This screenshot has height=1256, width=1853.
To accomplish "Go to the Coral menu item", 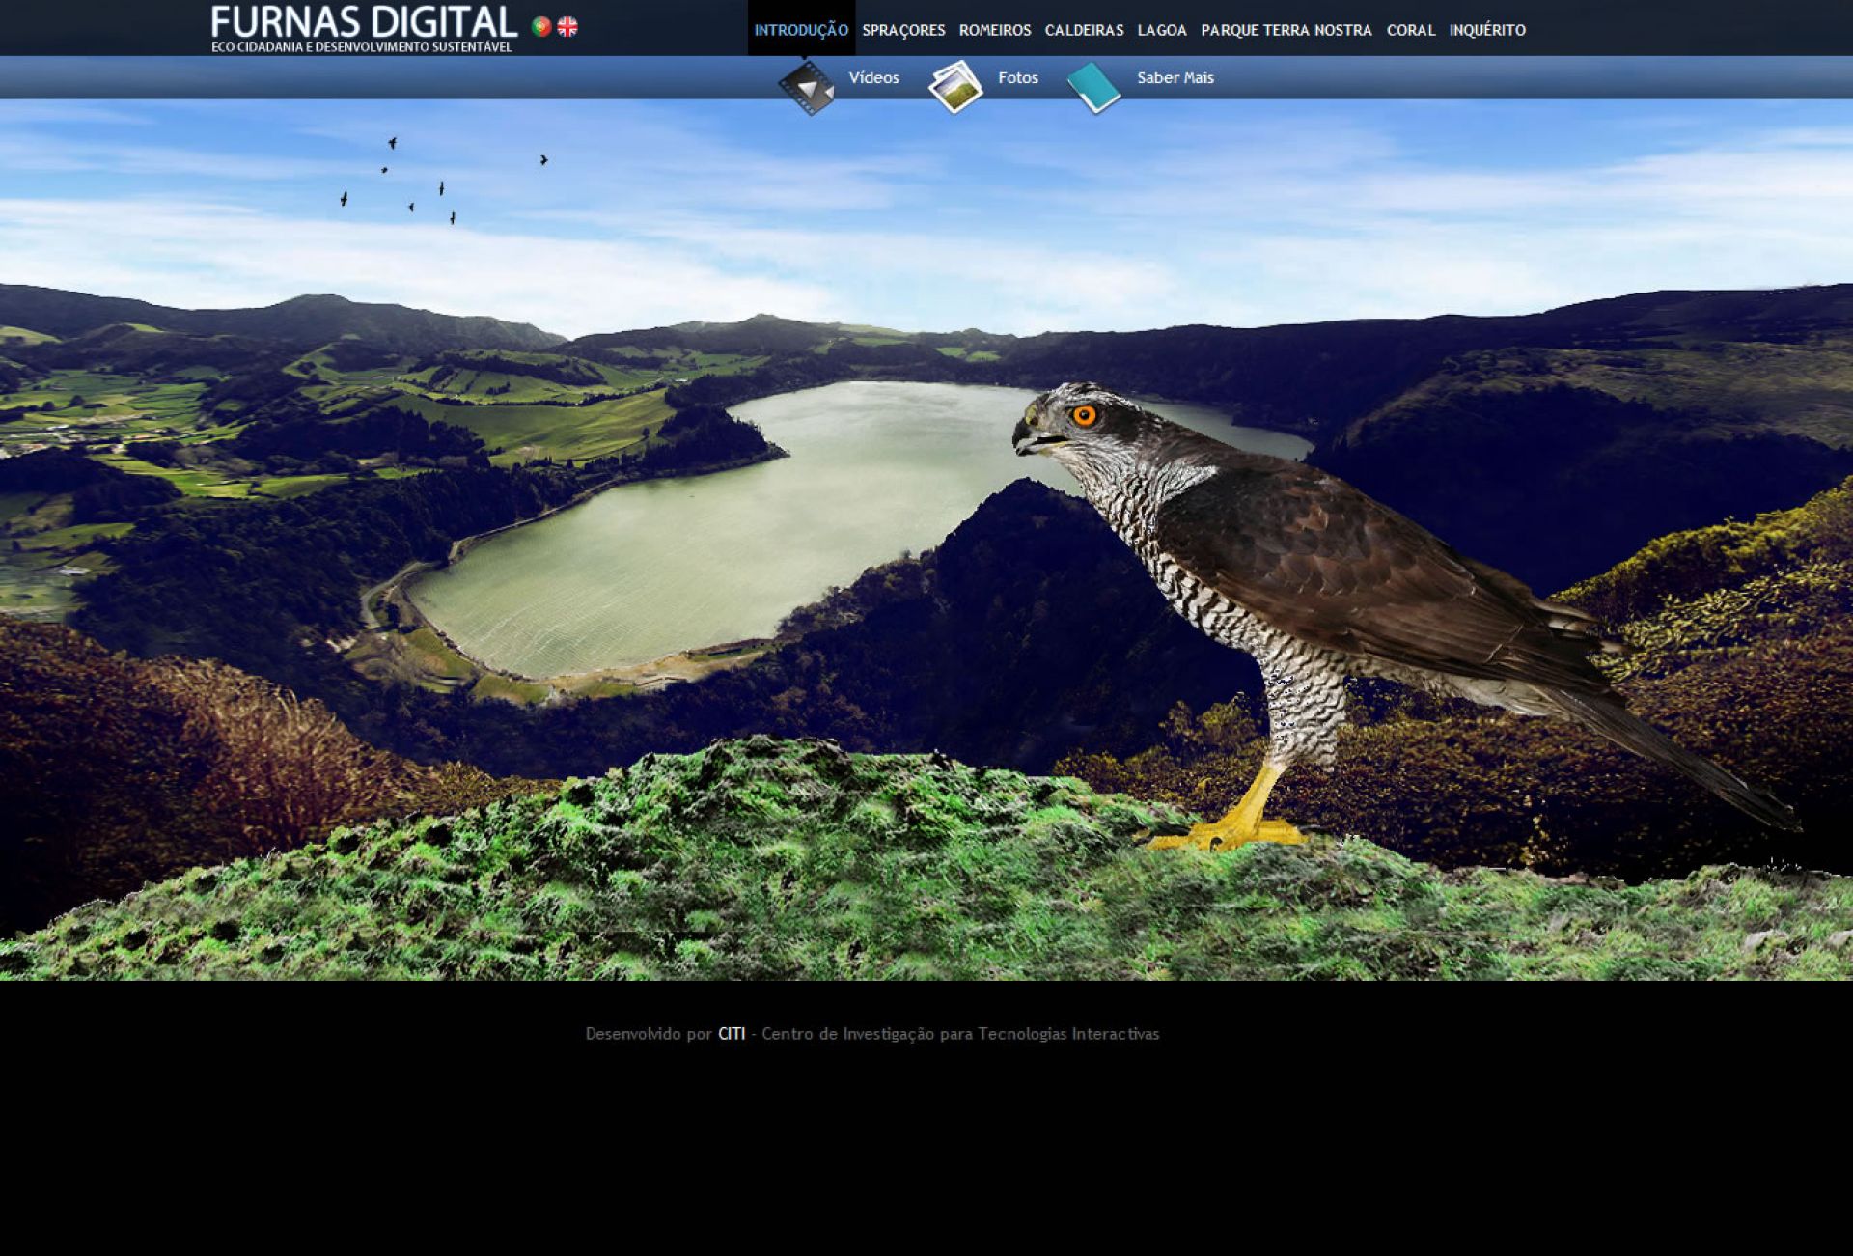I will pos(1411,30).
